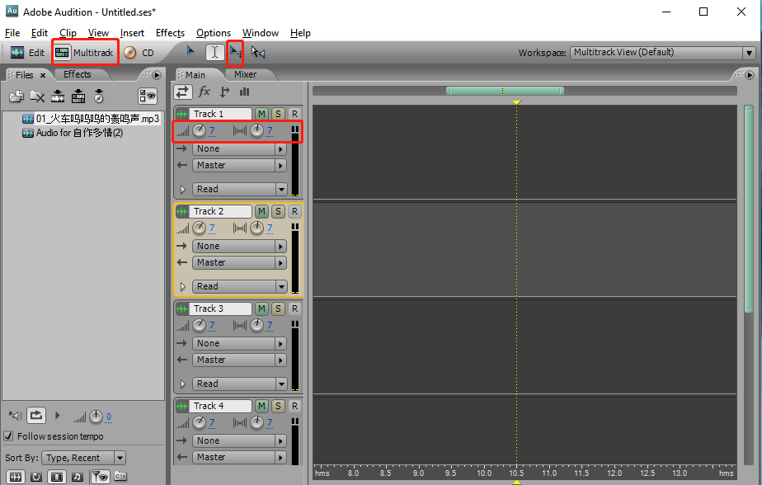Toggle the Loop Play button in Files panel
The width and height of the screenshot is (762, 485).
point(36,416)
